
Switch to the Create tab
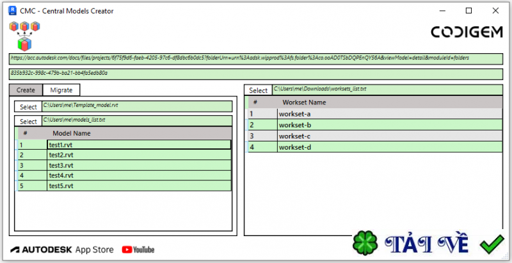(26, 90)
